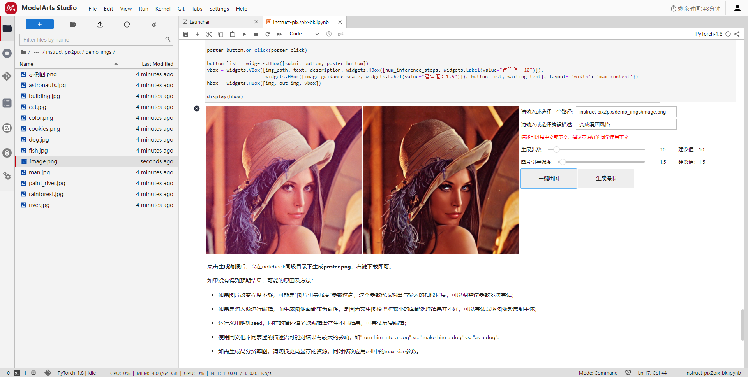Click the Filter files by name field
This screenshot has height=377, width=748.
pyautogui.click(x=96, y=40)
